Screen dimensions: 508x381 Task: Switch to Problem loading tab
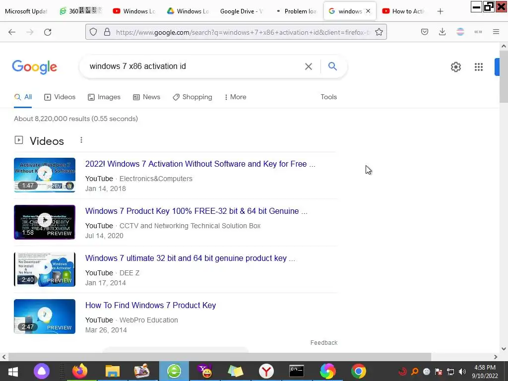click(297, 11)
